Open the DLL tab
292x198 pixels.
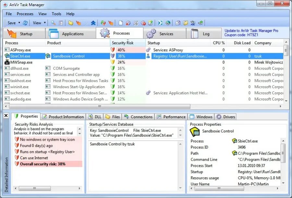(x=95, y=117)
